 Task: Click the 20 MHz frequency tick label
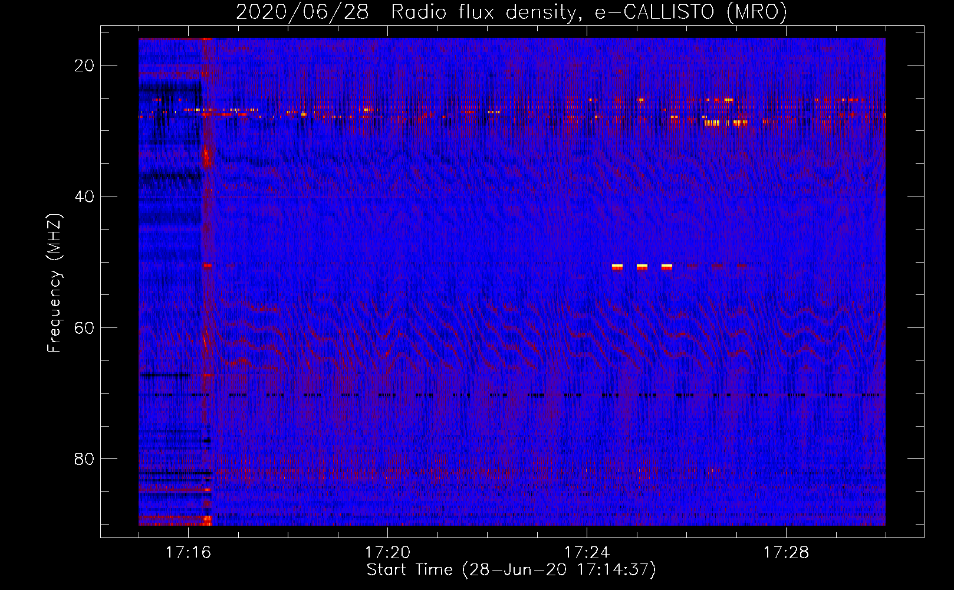click(85, 65)
